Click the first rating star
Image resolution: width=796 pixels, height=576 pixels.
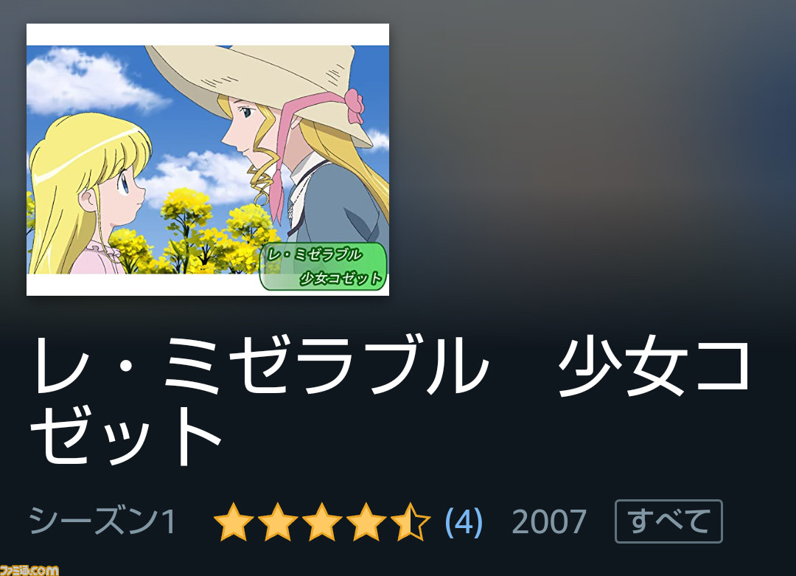pos(234,521)
